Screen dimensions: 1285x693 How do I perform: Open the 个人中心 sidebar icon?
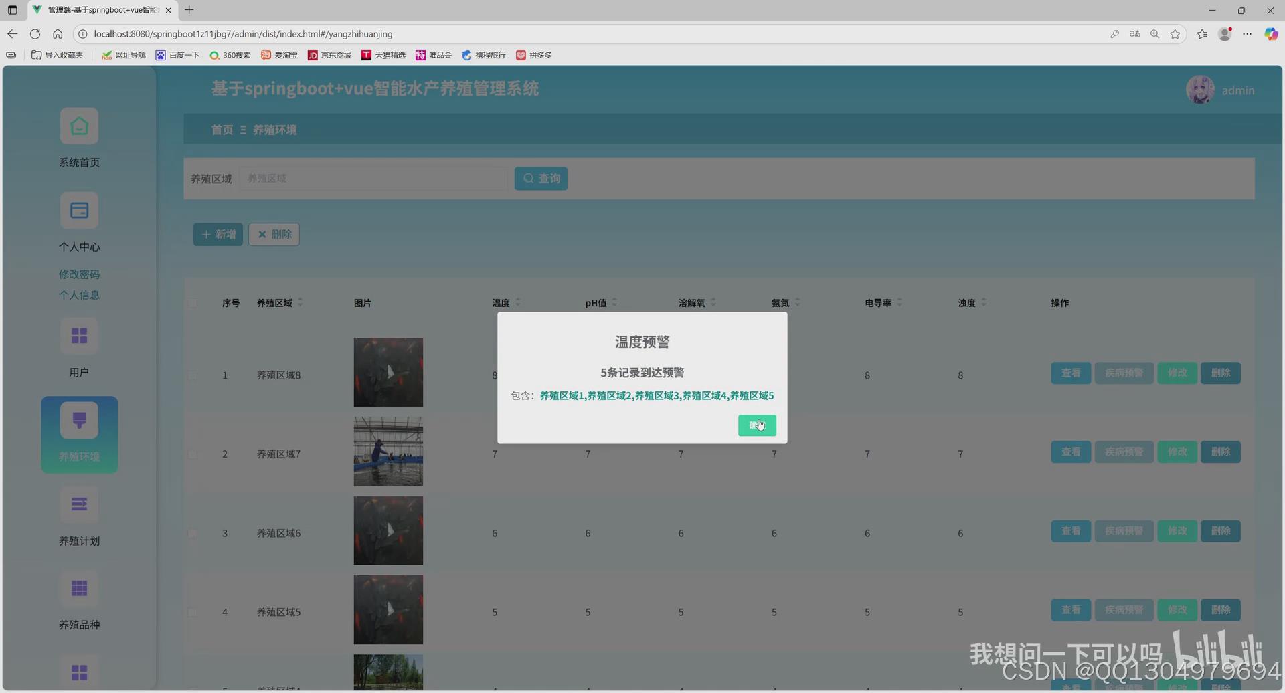click(x=79, y=211)
